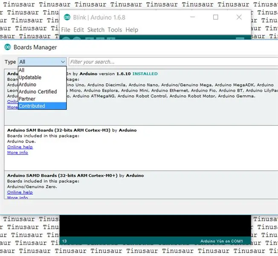The height and width of the screenshot is (256, 278).
Task: Click the line number 13 in status bar
Action: click(64, 241)
